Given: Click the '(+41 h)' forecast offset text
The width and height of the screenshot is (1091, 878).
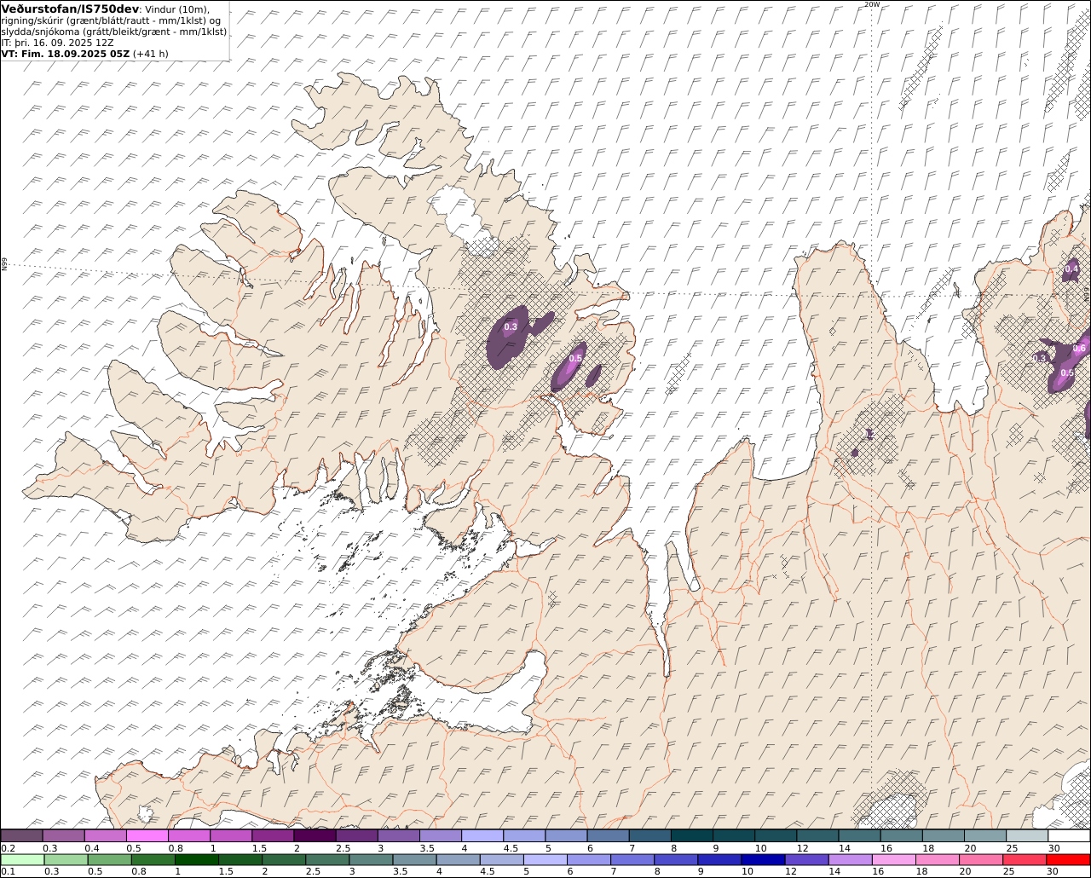Looking at the screenshot, I should click(151, 54).
